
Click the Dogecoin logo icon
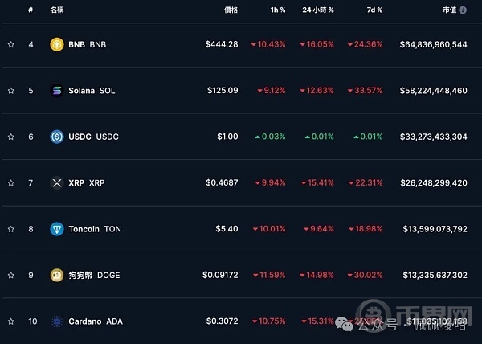(x=56, y=276)
